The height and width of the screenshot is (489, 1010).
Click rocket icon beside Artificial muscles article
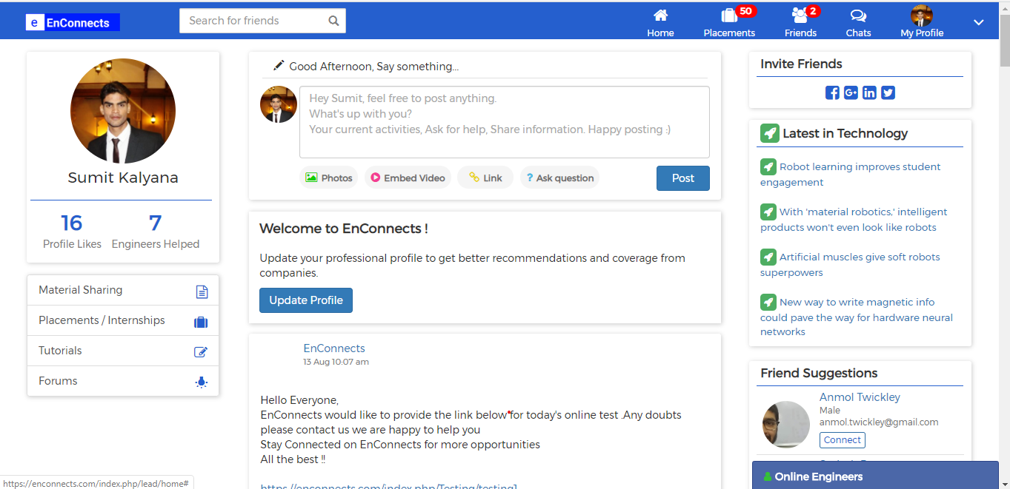pyautogui.click(x=768, y=257)
